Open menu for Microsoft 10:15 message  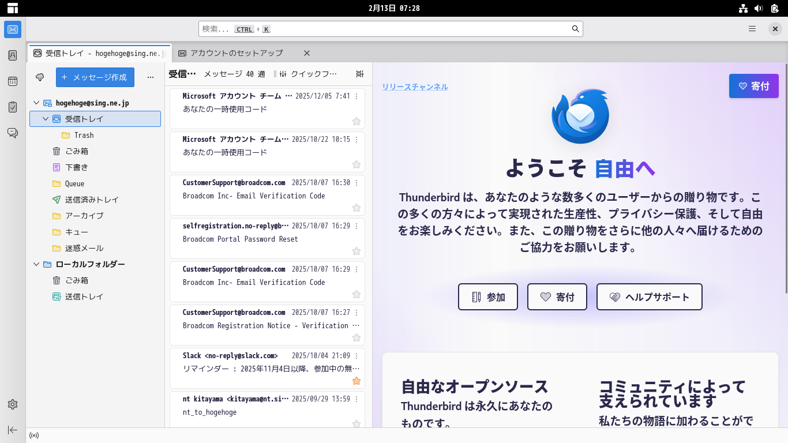pyautogui.click(x=357, y=140)
